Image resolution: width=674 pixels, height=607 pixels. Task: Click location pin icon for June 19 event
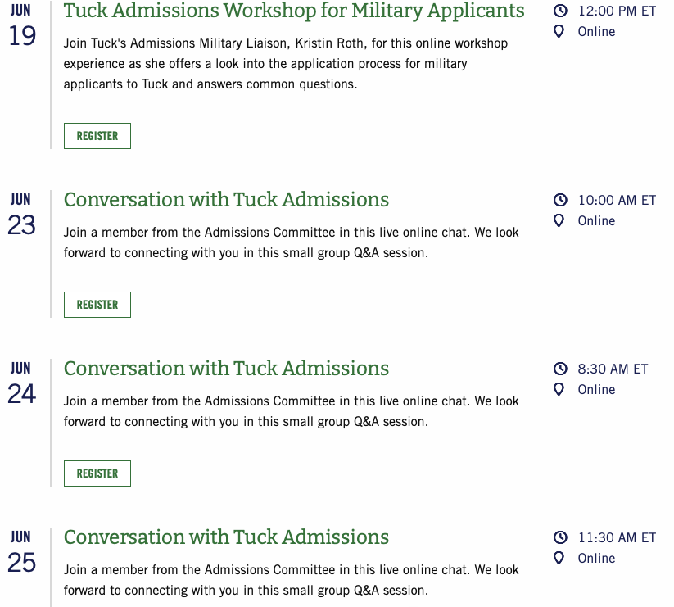click(559, 31)
